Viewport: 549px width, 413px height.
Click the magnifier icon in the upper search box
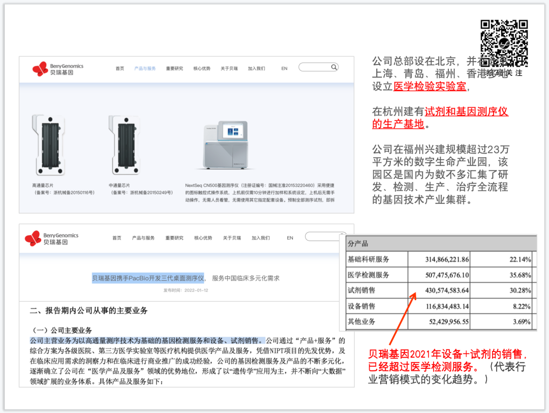click(x=333, y=67)
